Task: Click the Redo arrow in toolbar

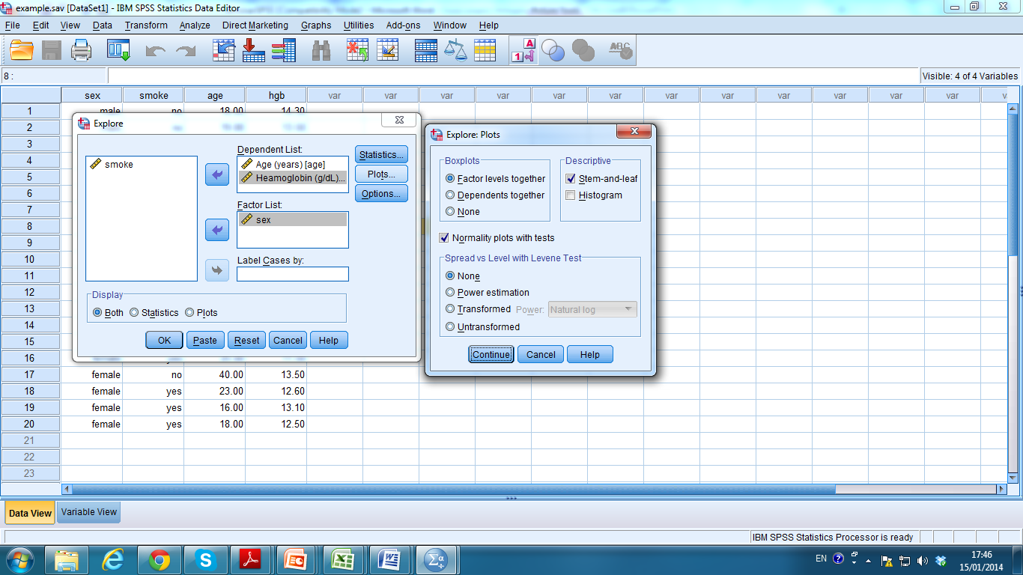Action: pyautogui.click(x=185, y=51)
